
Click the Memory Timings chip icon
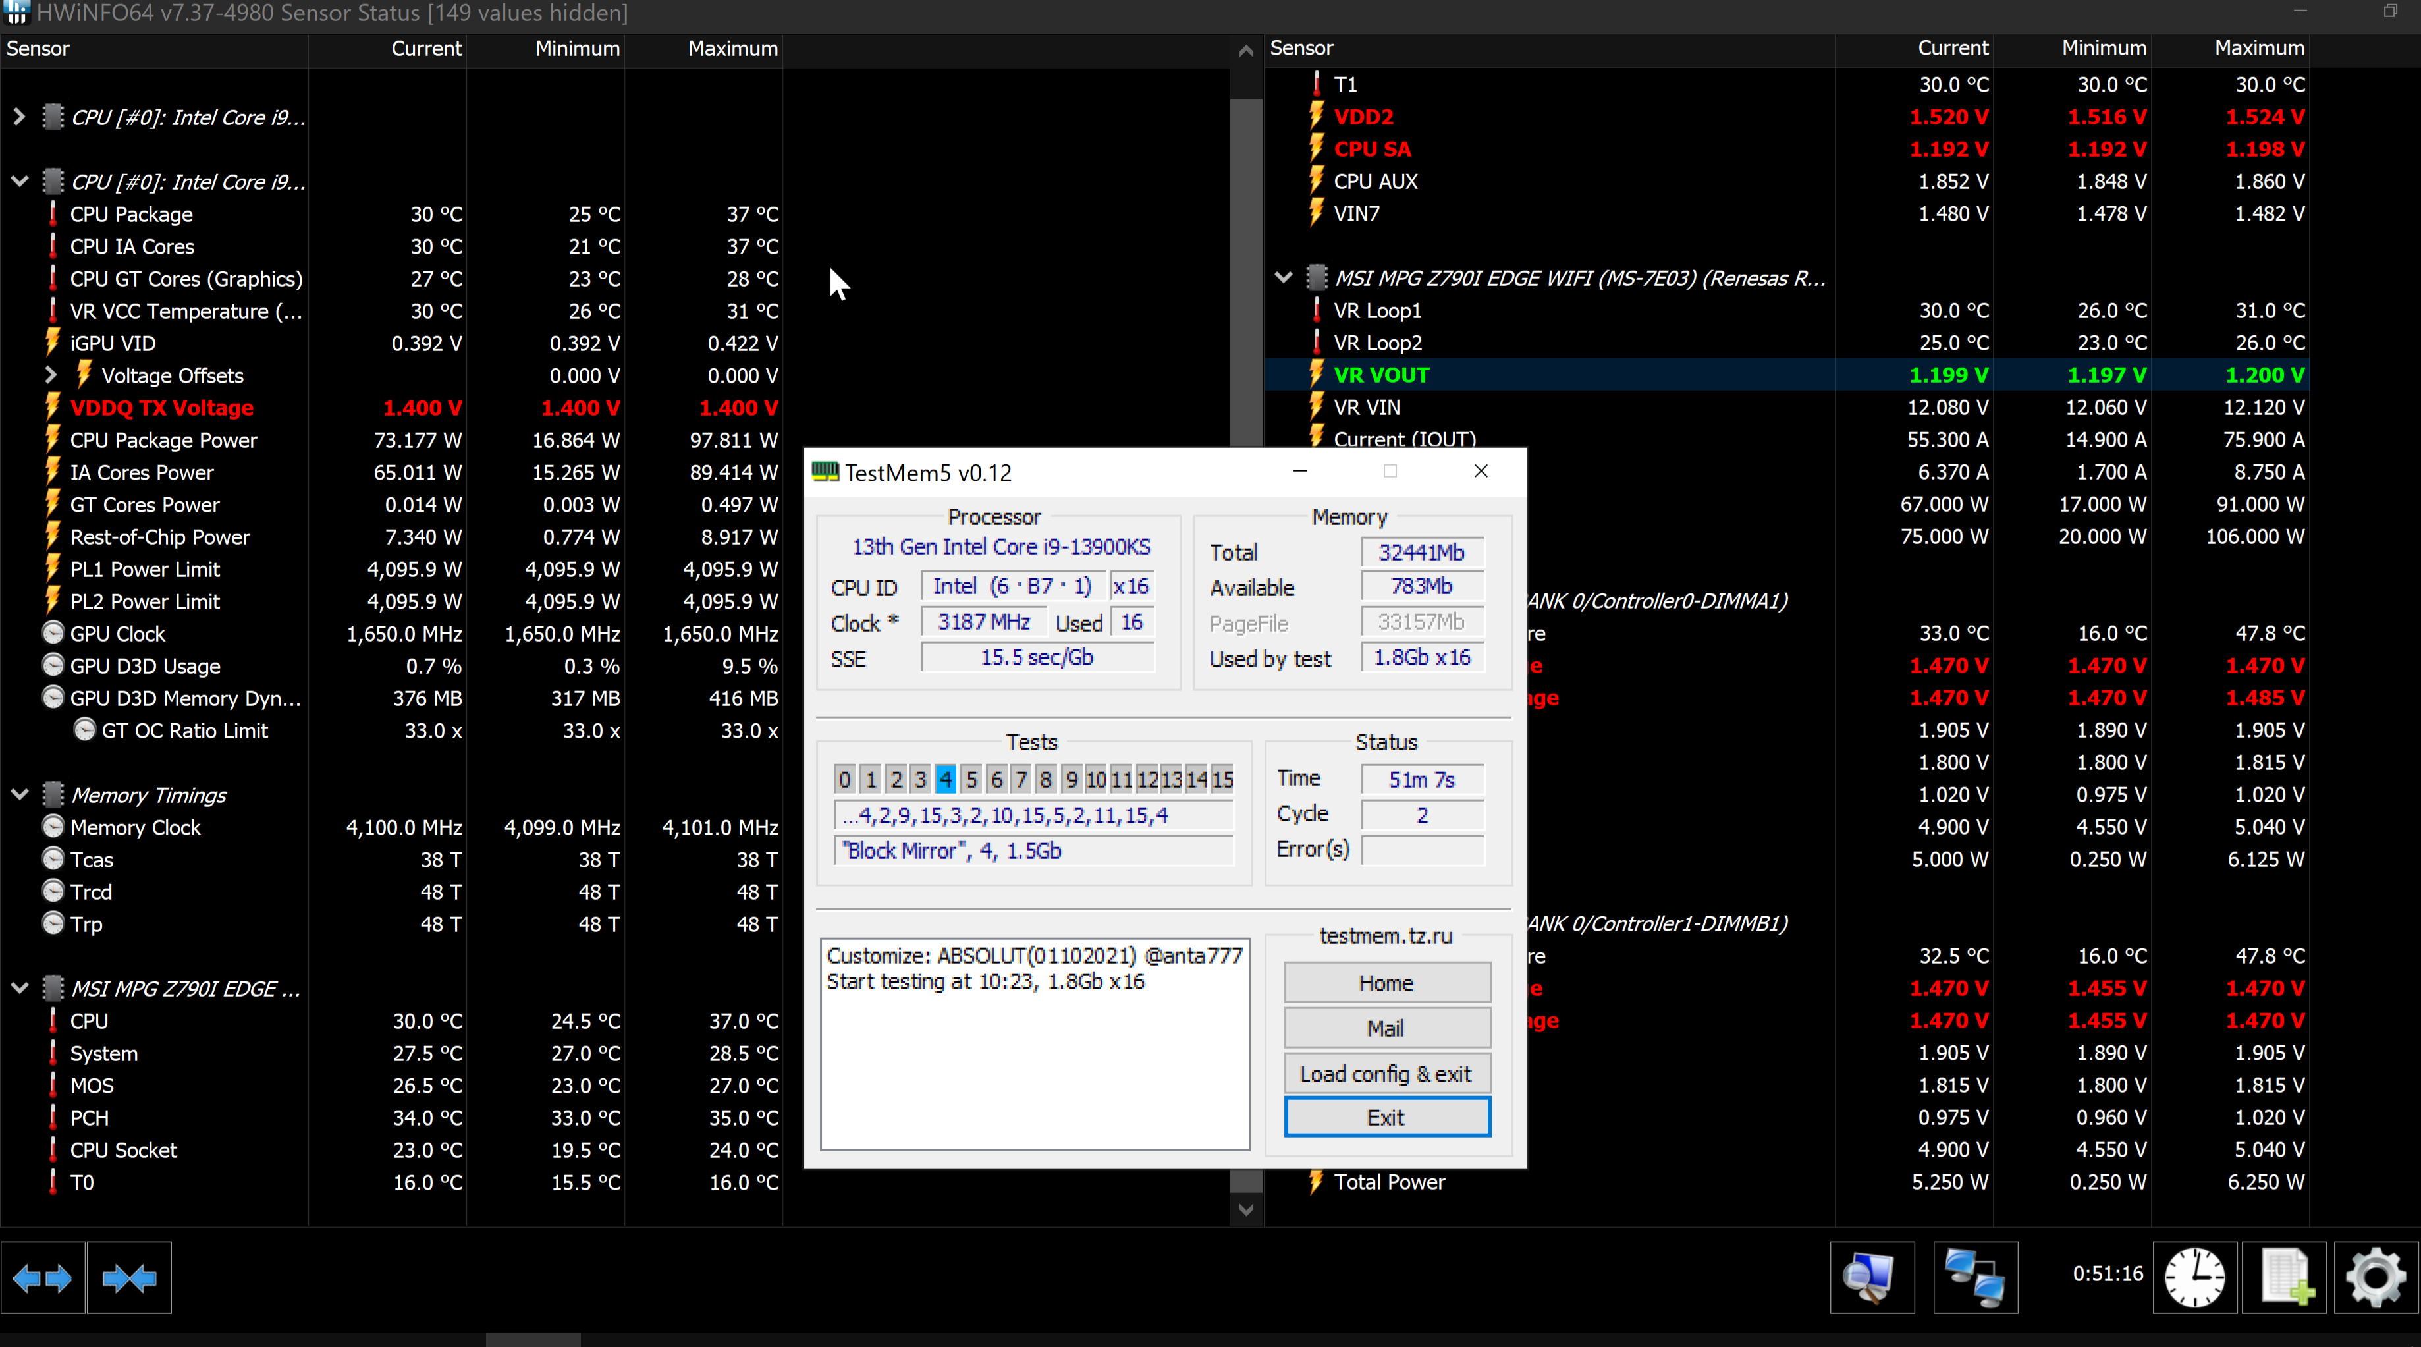[53, 794]
